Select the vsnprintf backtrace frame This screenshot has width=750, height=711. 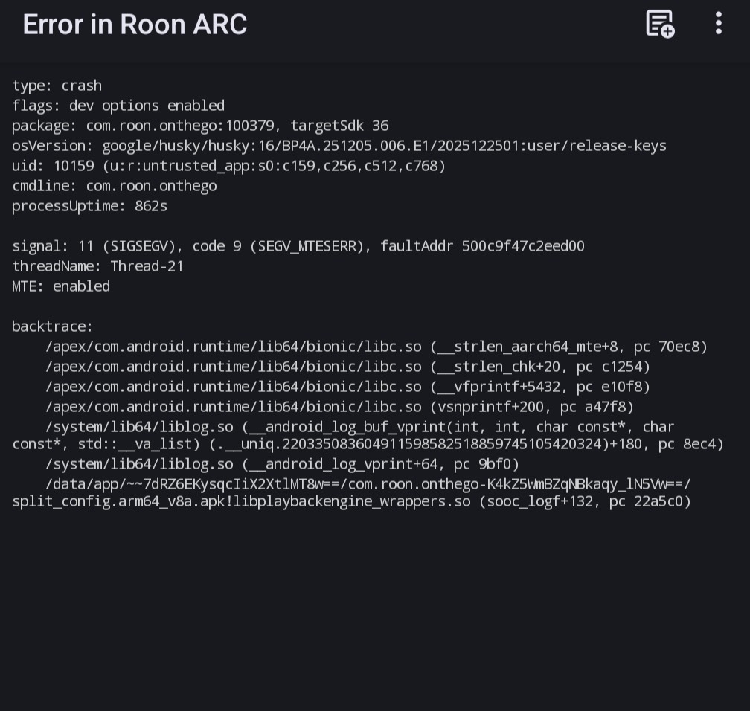(x=340, y=407)
